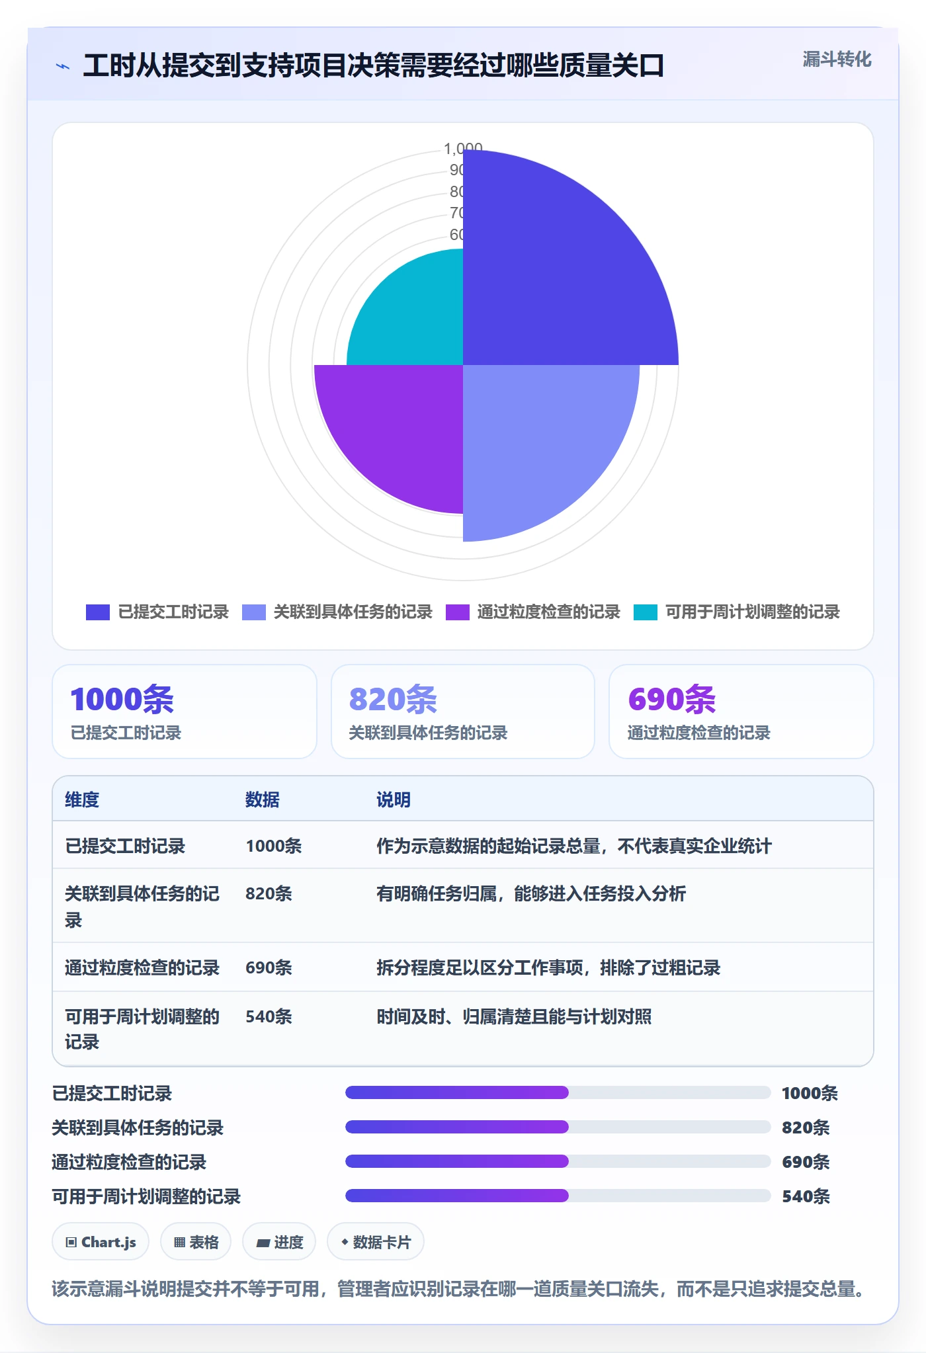
Task: Select the 690条 table cell
Action: coord(269,967)
